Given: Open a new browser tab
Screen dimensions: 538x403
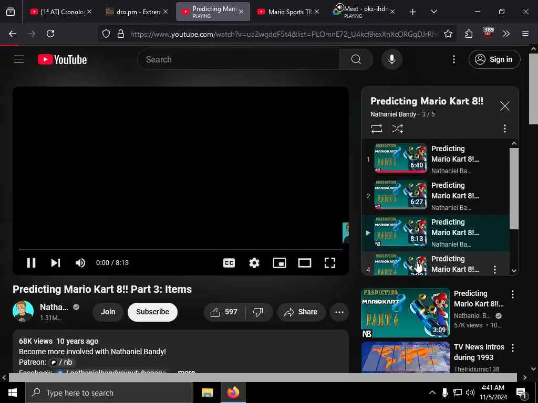Looking at the screenshot, I should (x=413, y=12).
